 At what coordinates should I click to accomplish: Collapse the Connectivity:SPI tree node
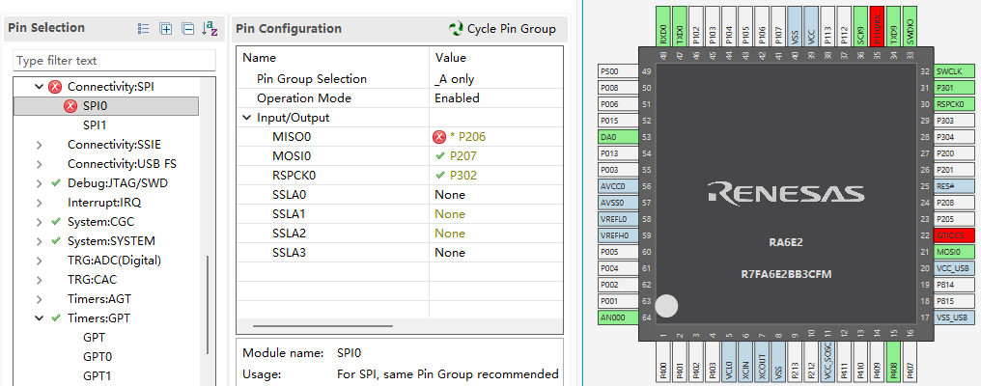point(40,87)
